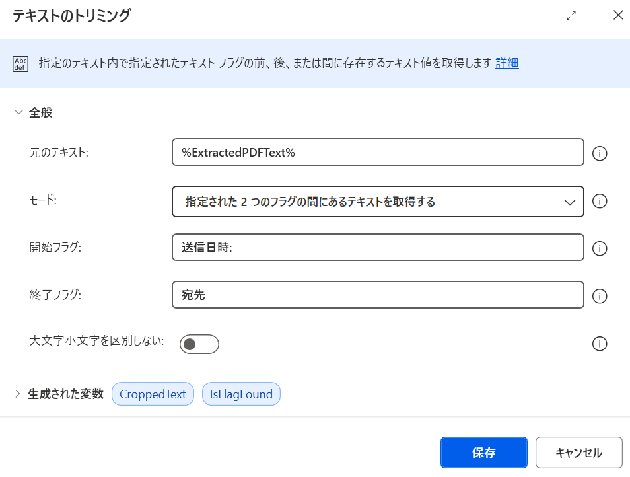Click into the 終了フラグ input field

(x=378, y=295)
